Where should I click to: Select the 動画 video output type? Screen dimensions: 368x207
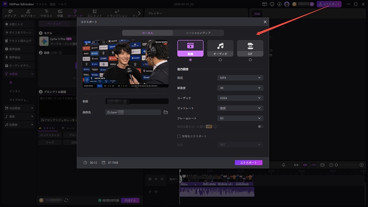(190, 48)
